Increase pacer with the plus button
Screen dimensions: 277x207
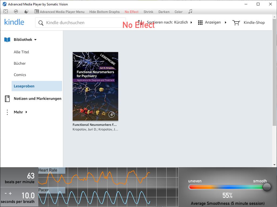pos(10,193)
